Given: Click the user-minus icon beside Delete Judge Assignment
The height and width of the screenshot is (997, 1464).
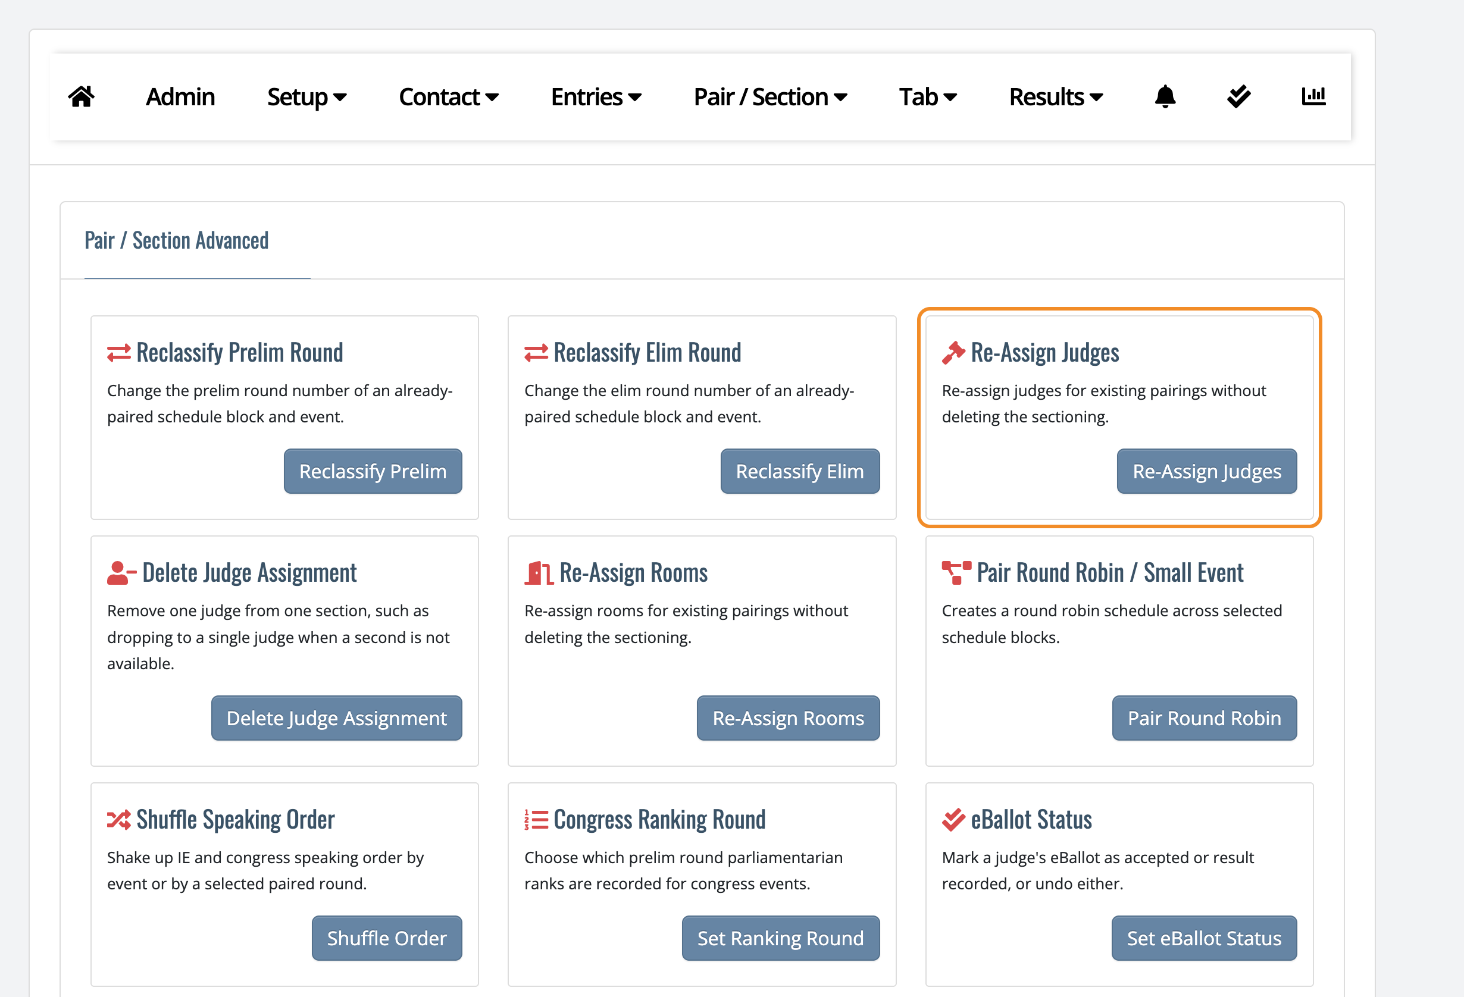Looking at the screenshot, I should (x=121, y=573).
